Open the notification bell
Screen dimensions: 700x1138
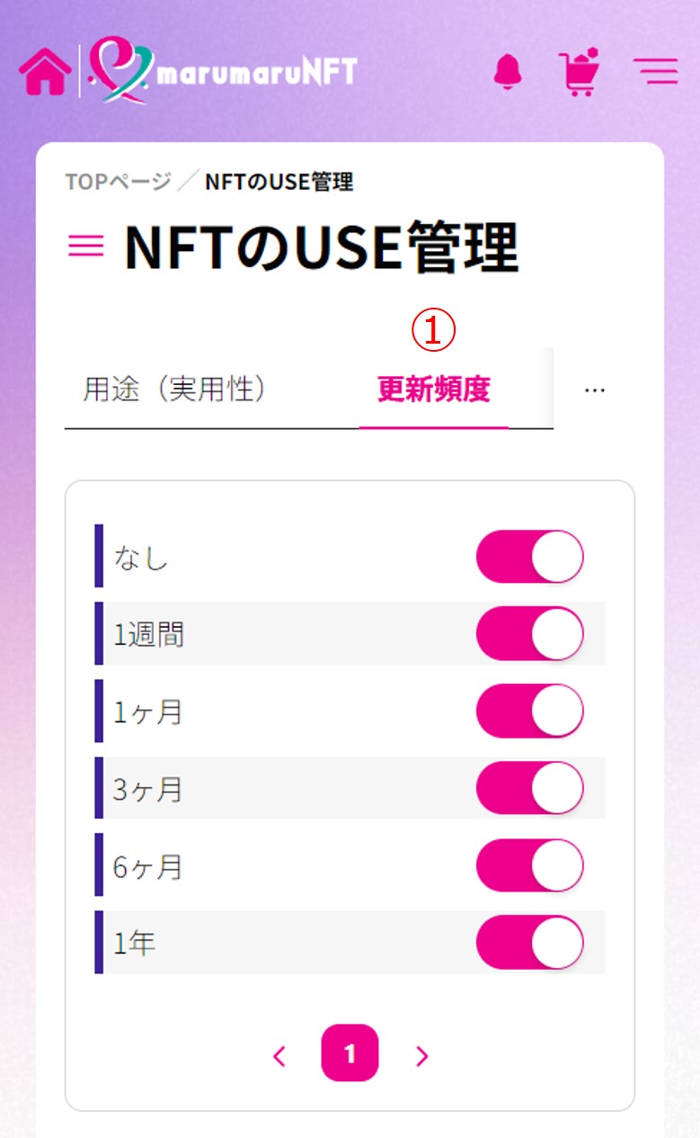508,71
